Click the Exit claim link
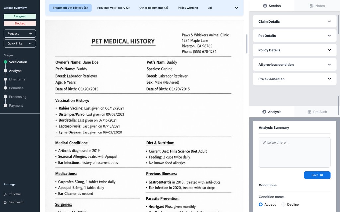Viewport: 340px width, 212px height. pyautogui.click(x=13, y=194)
